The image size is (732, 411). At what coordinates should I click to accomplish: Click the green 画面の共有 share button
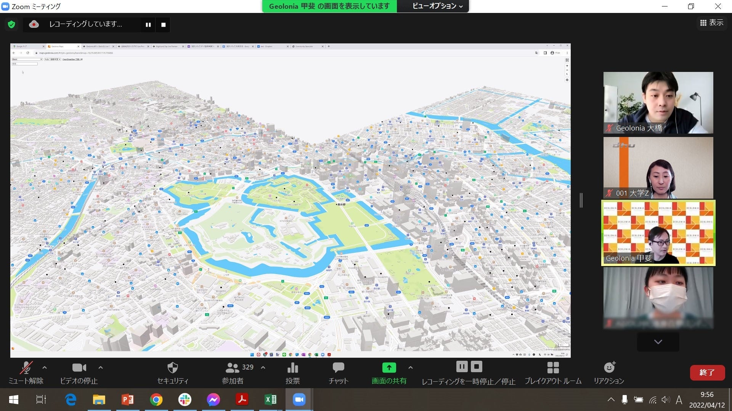(389, 373)
